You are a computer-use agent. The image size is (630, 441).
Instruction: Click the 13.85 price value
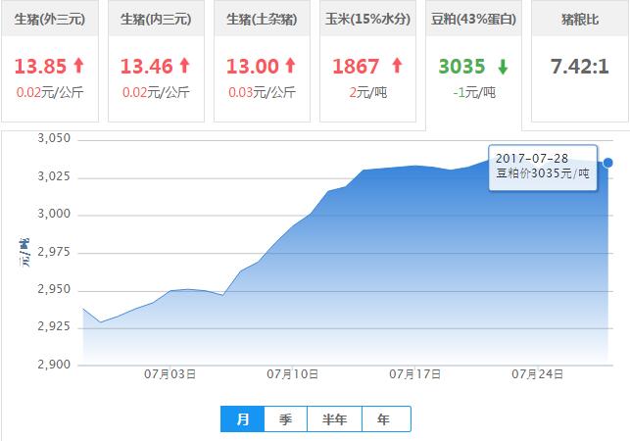click(40, 67)
